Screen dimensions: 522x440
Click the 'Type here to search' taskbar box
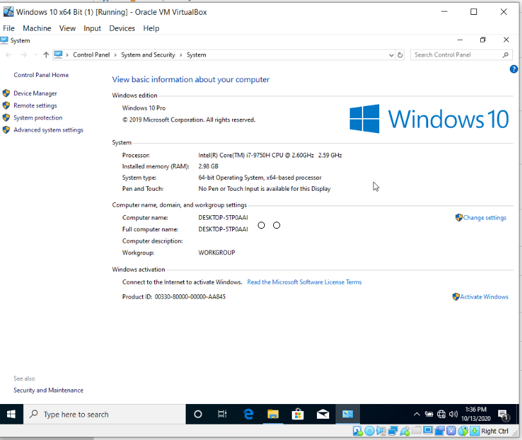point(104,414)
